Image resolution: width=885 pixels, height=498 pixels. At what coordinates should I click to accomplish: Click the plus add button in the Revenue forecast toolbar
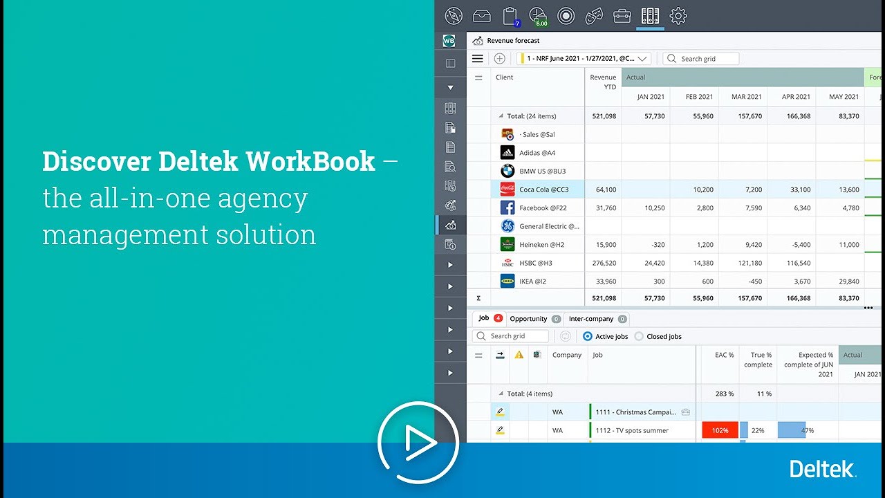[499, 59]
